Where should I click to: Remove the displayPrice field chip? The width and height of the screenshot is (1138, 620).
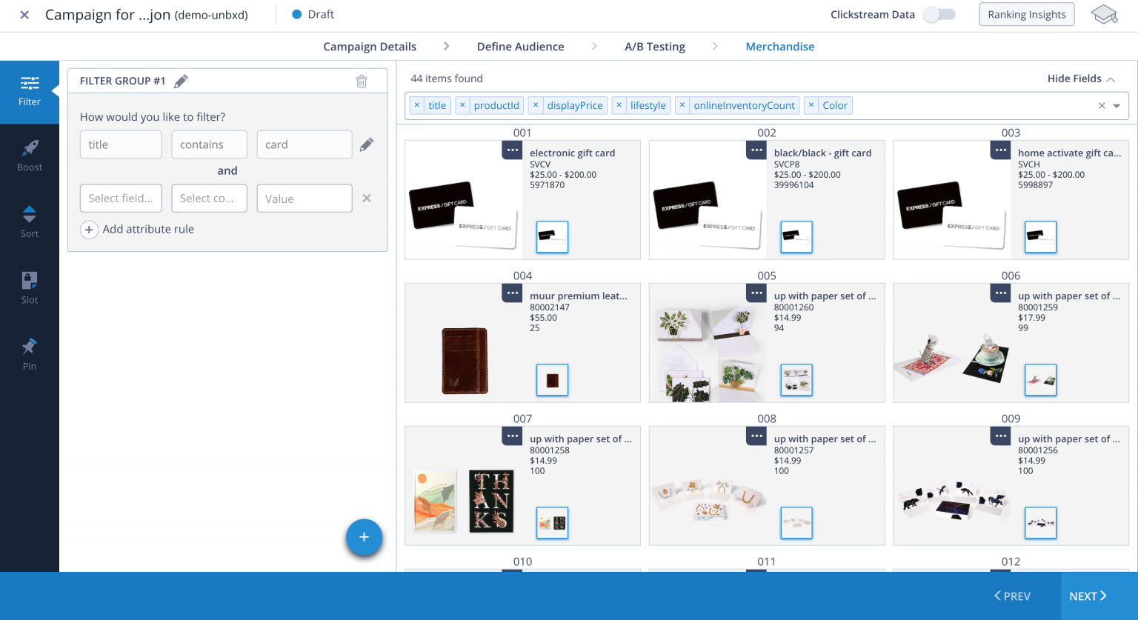coord(536,105)
